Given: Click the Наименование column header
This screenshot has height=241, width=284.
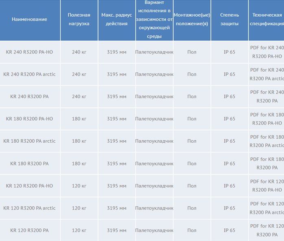Looking at the screenshot, I should [x=29, y=19].
